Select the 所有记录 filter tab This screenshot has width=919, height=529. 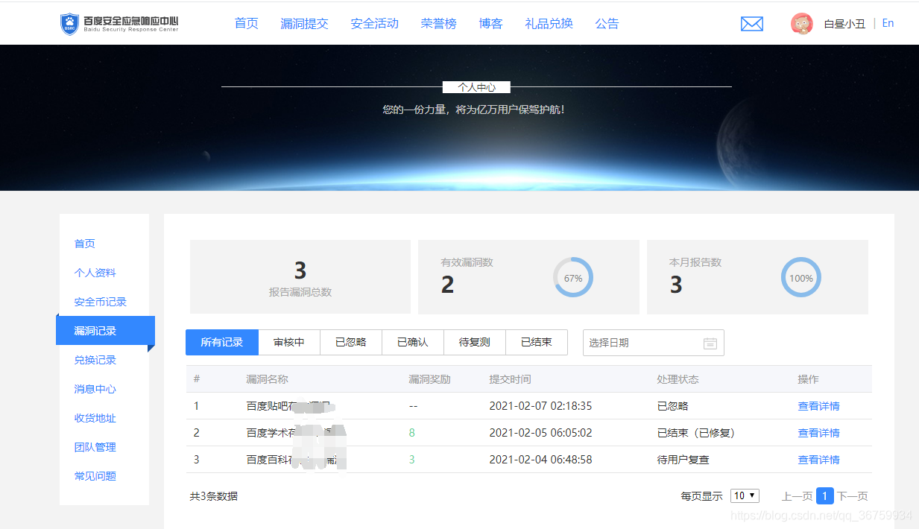(x=222, y=343)
